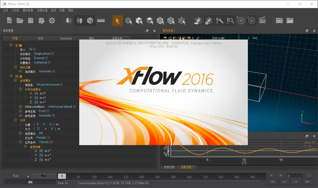Collapse the 全局属性 tree node
This screenshot has height=188, width=318.
[16, 80]
